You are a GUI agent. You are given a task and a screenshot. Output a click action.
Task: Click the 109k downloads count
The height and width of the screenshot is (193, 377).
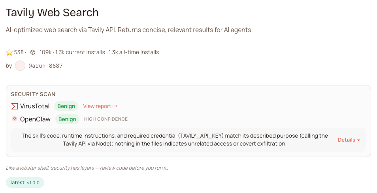pyautogui.click(x=45, y=52)
